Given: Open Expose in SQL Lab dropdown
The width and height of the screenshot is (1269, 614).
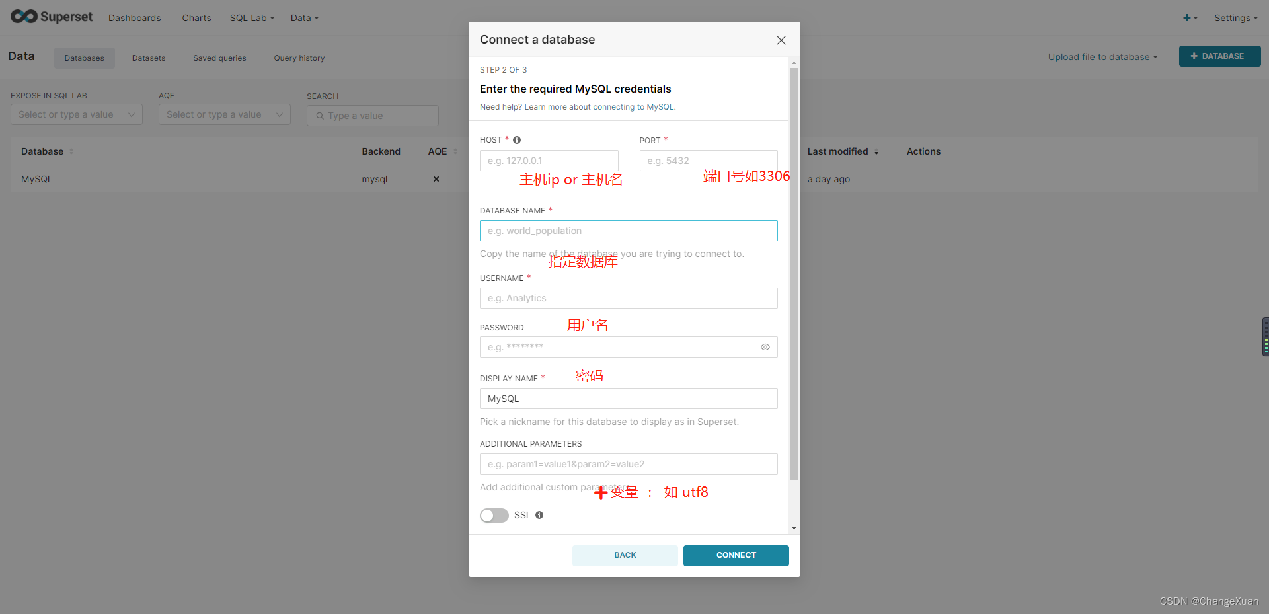Looking at the screenshot, I should click(77, 114).
